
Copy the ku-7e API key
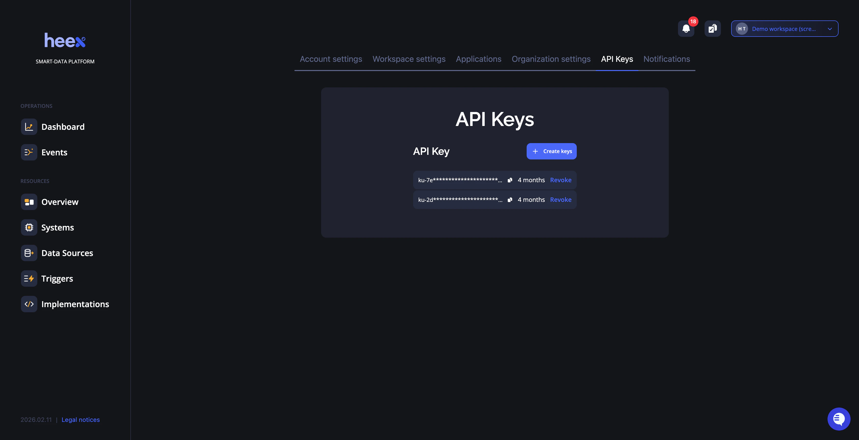tap(510, 180)
